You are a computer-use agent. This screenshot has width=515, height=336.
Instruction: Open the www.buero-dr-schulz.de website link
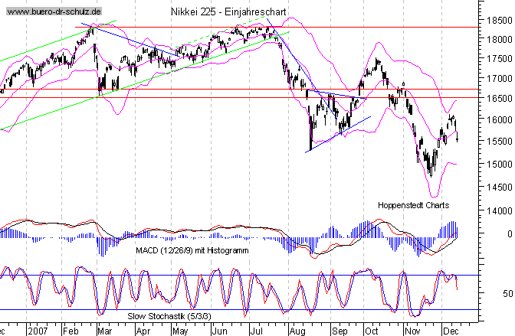(x=52, y=12)
